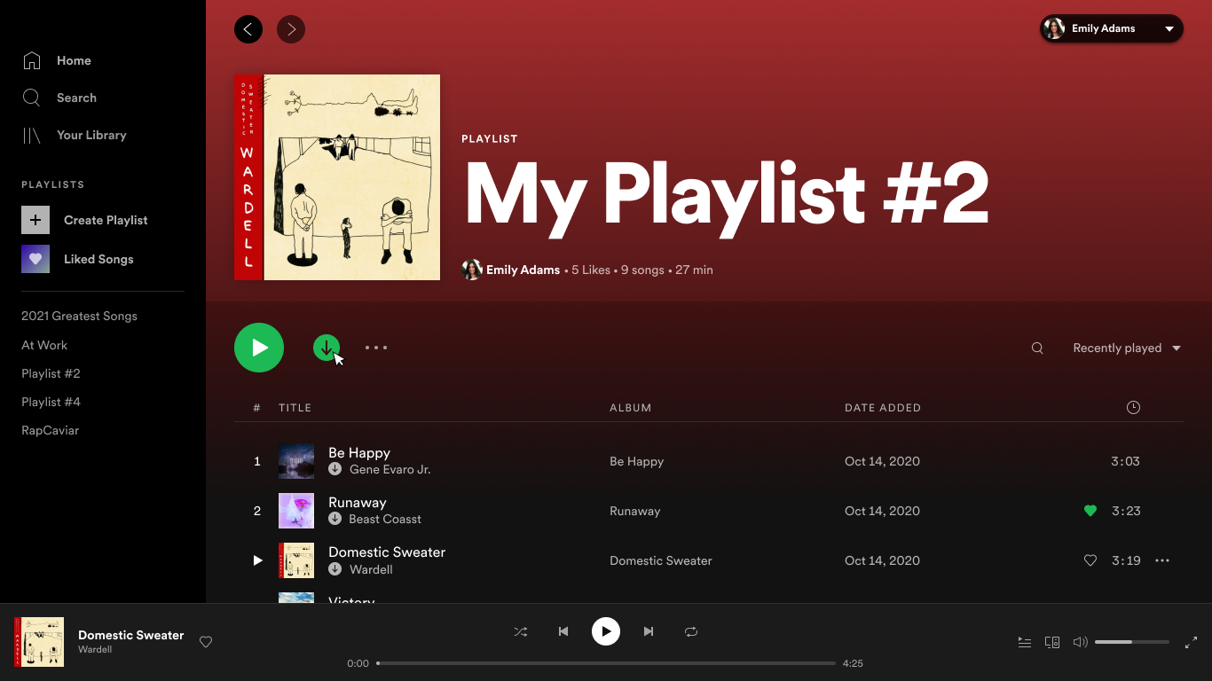Click the repeat icon

[691, 631]
